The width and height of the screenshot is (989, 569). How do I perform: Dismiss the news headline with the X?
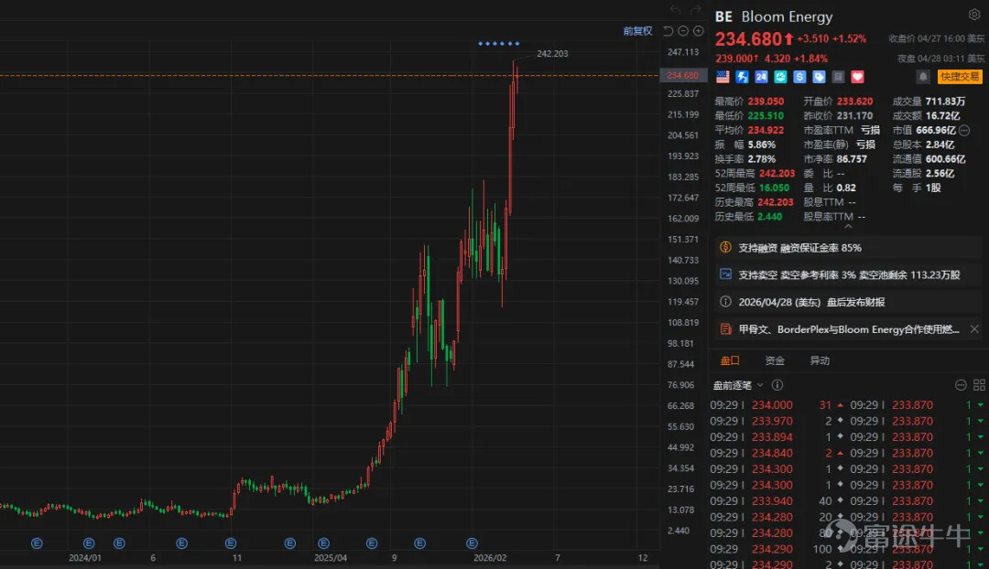click(x=974, y=329)
